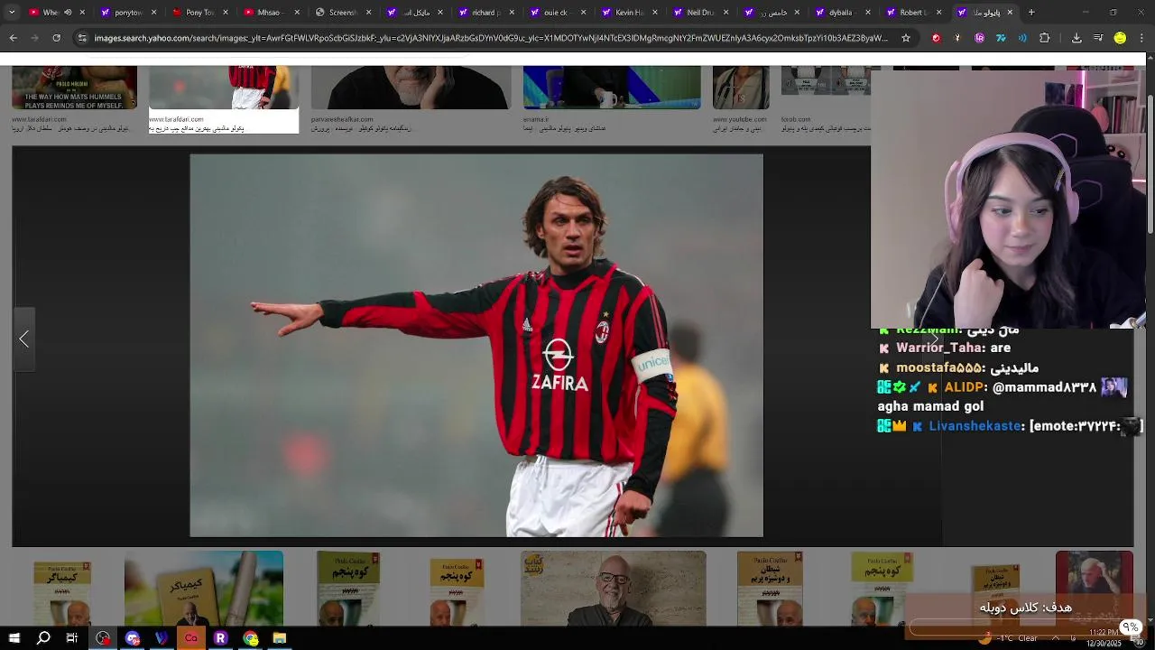Open the red extension icon in toolbar
This screenshot has height=650, width=1155.
tap(936, 38)
